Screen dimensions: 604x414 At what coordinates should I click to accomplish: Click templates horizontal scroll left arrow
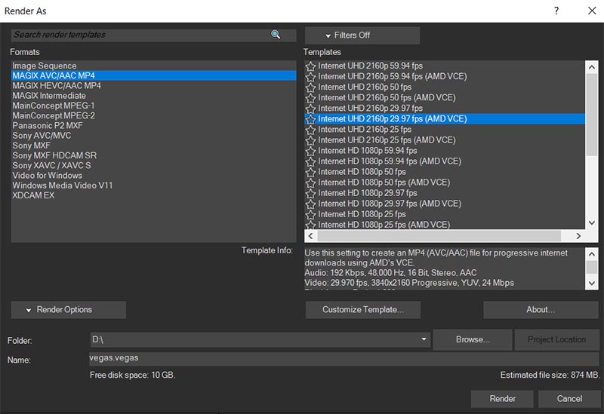311,236
